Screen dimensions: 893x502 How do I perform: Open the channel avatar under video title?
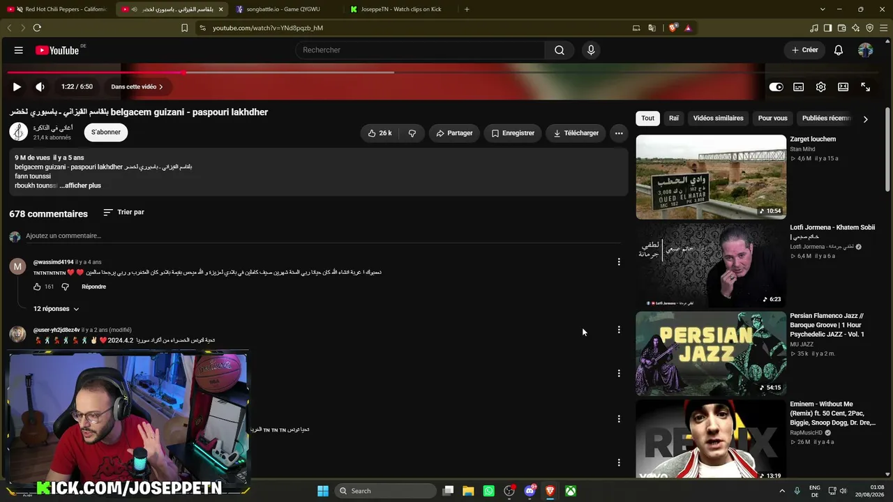click(x=19, y=132)
